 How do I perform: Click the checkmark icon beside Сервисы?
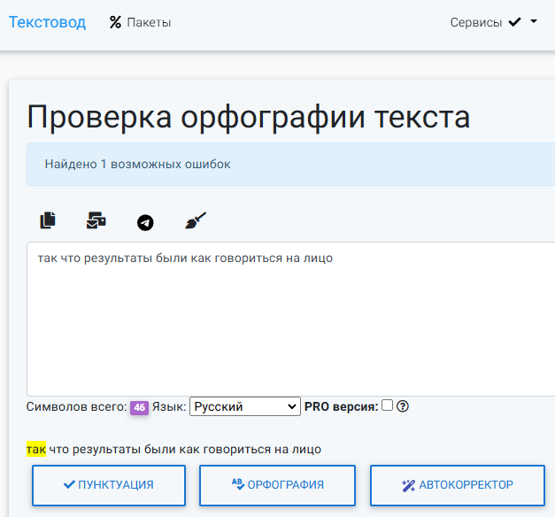(514, 22)
